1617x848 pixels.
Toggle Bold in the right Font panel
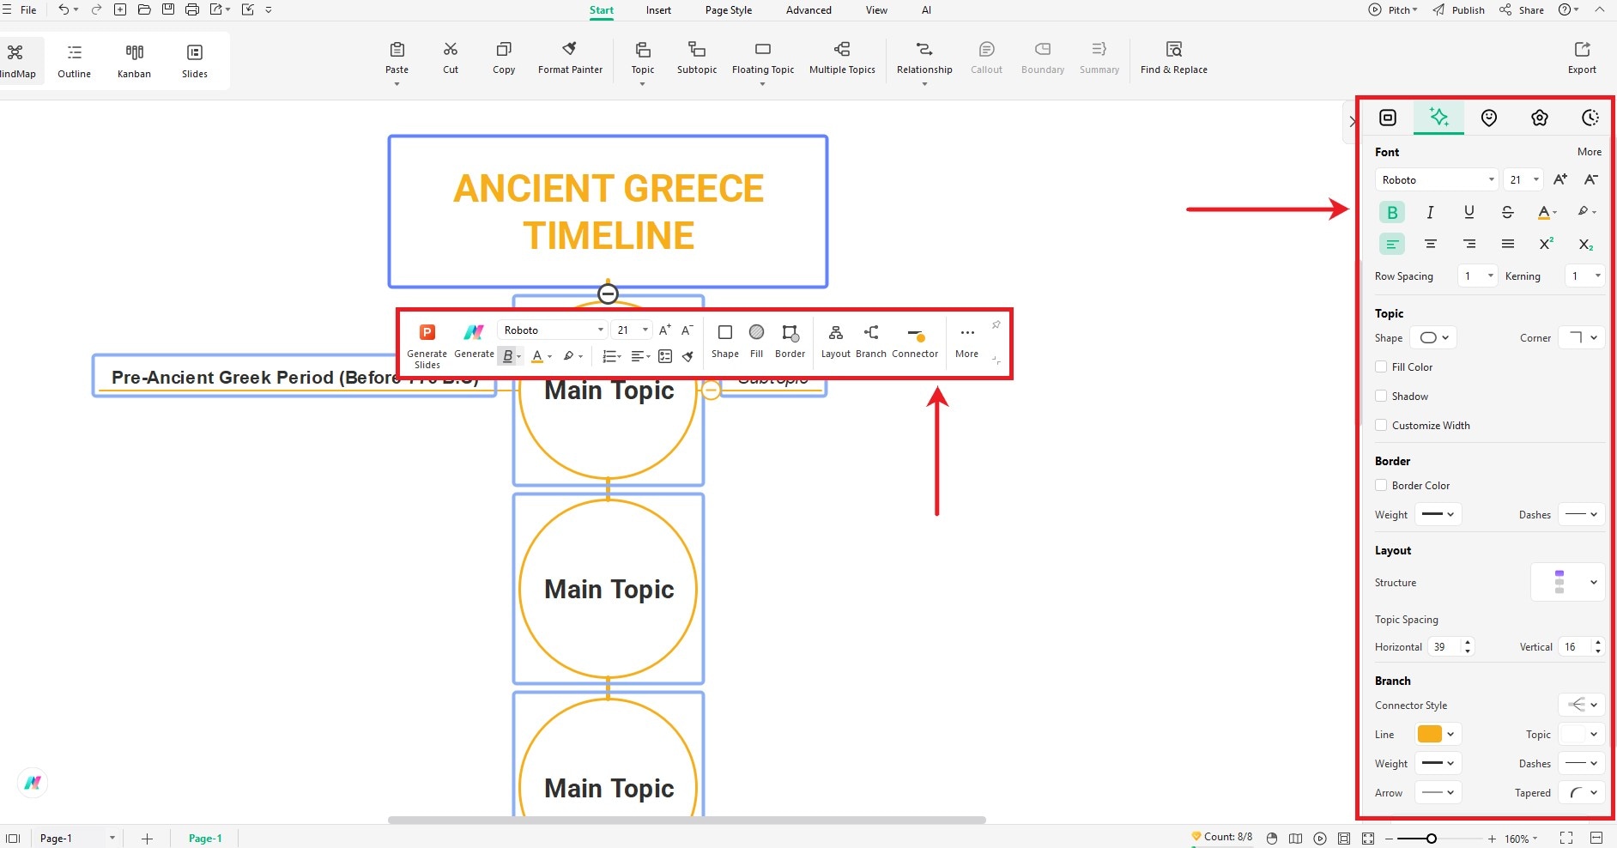click(x=1392, y=212)
